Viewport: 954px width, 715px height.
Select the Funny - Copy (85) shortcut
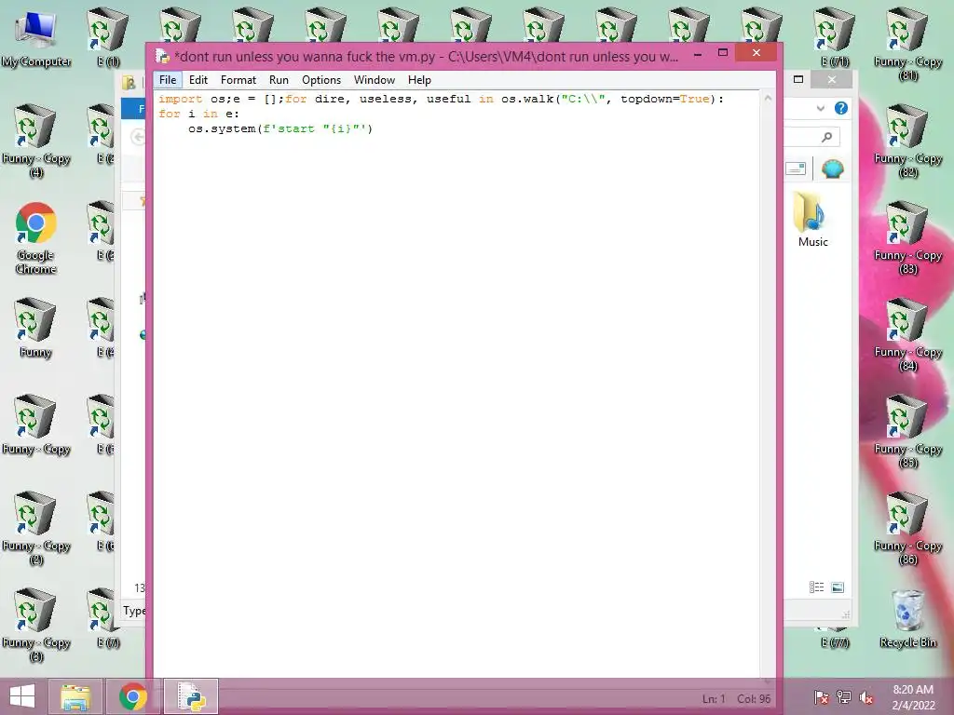(907, 430)
